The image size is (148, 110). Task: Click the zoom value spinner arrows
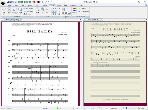click(50, 13)
